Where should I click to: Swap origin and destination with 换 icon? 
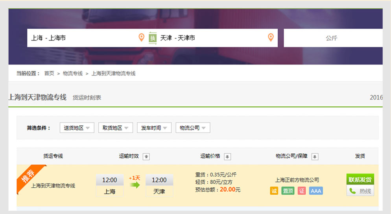coord(153,38)
